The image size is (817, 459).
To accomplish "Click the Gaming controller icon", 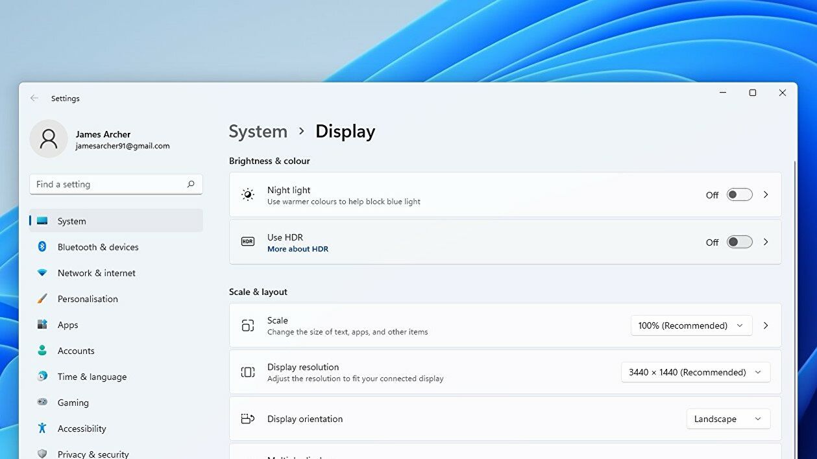I will (x=42, y=403).
